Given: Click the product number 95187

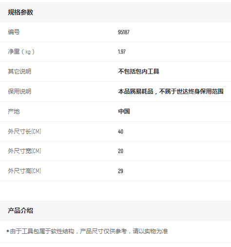Looking at the screenshot, I should pyautogui.click(x=124, y=32).
